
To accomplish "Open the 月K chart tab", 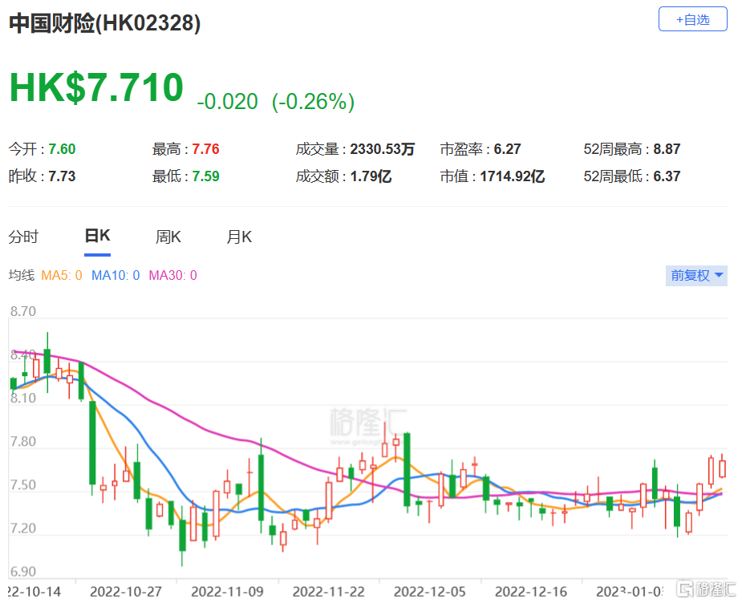I will point(239,237).
